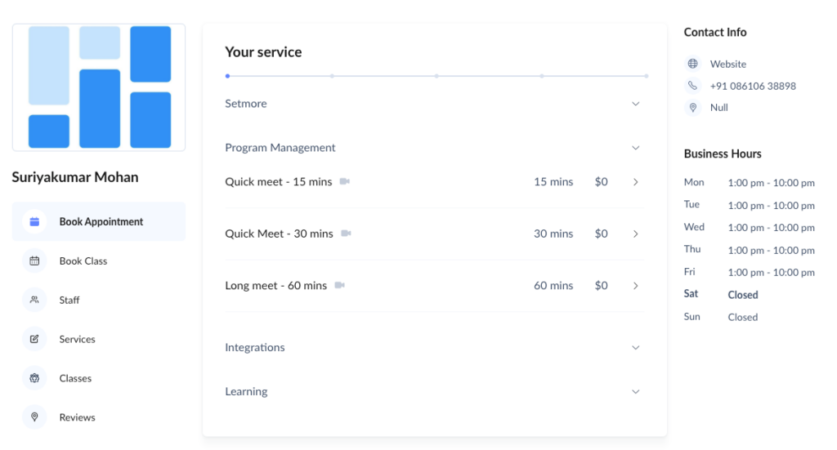The image size is (837, 450).
Task: Click the Contact Info heading
Action: click(714, 32)
